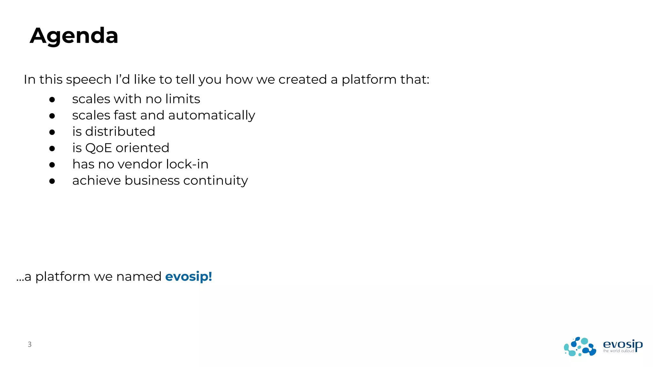This screenshot has width=653, height=367.
Task: Click 'the world outloud' tagline under logo
Action: 618,351
